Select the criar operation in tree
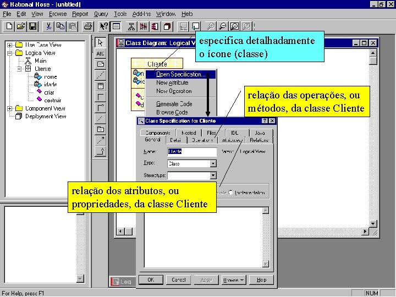This screenshot has height=297, width=396. click(x=49, y=92)
